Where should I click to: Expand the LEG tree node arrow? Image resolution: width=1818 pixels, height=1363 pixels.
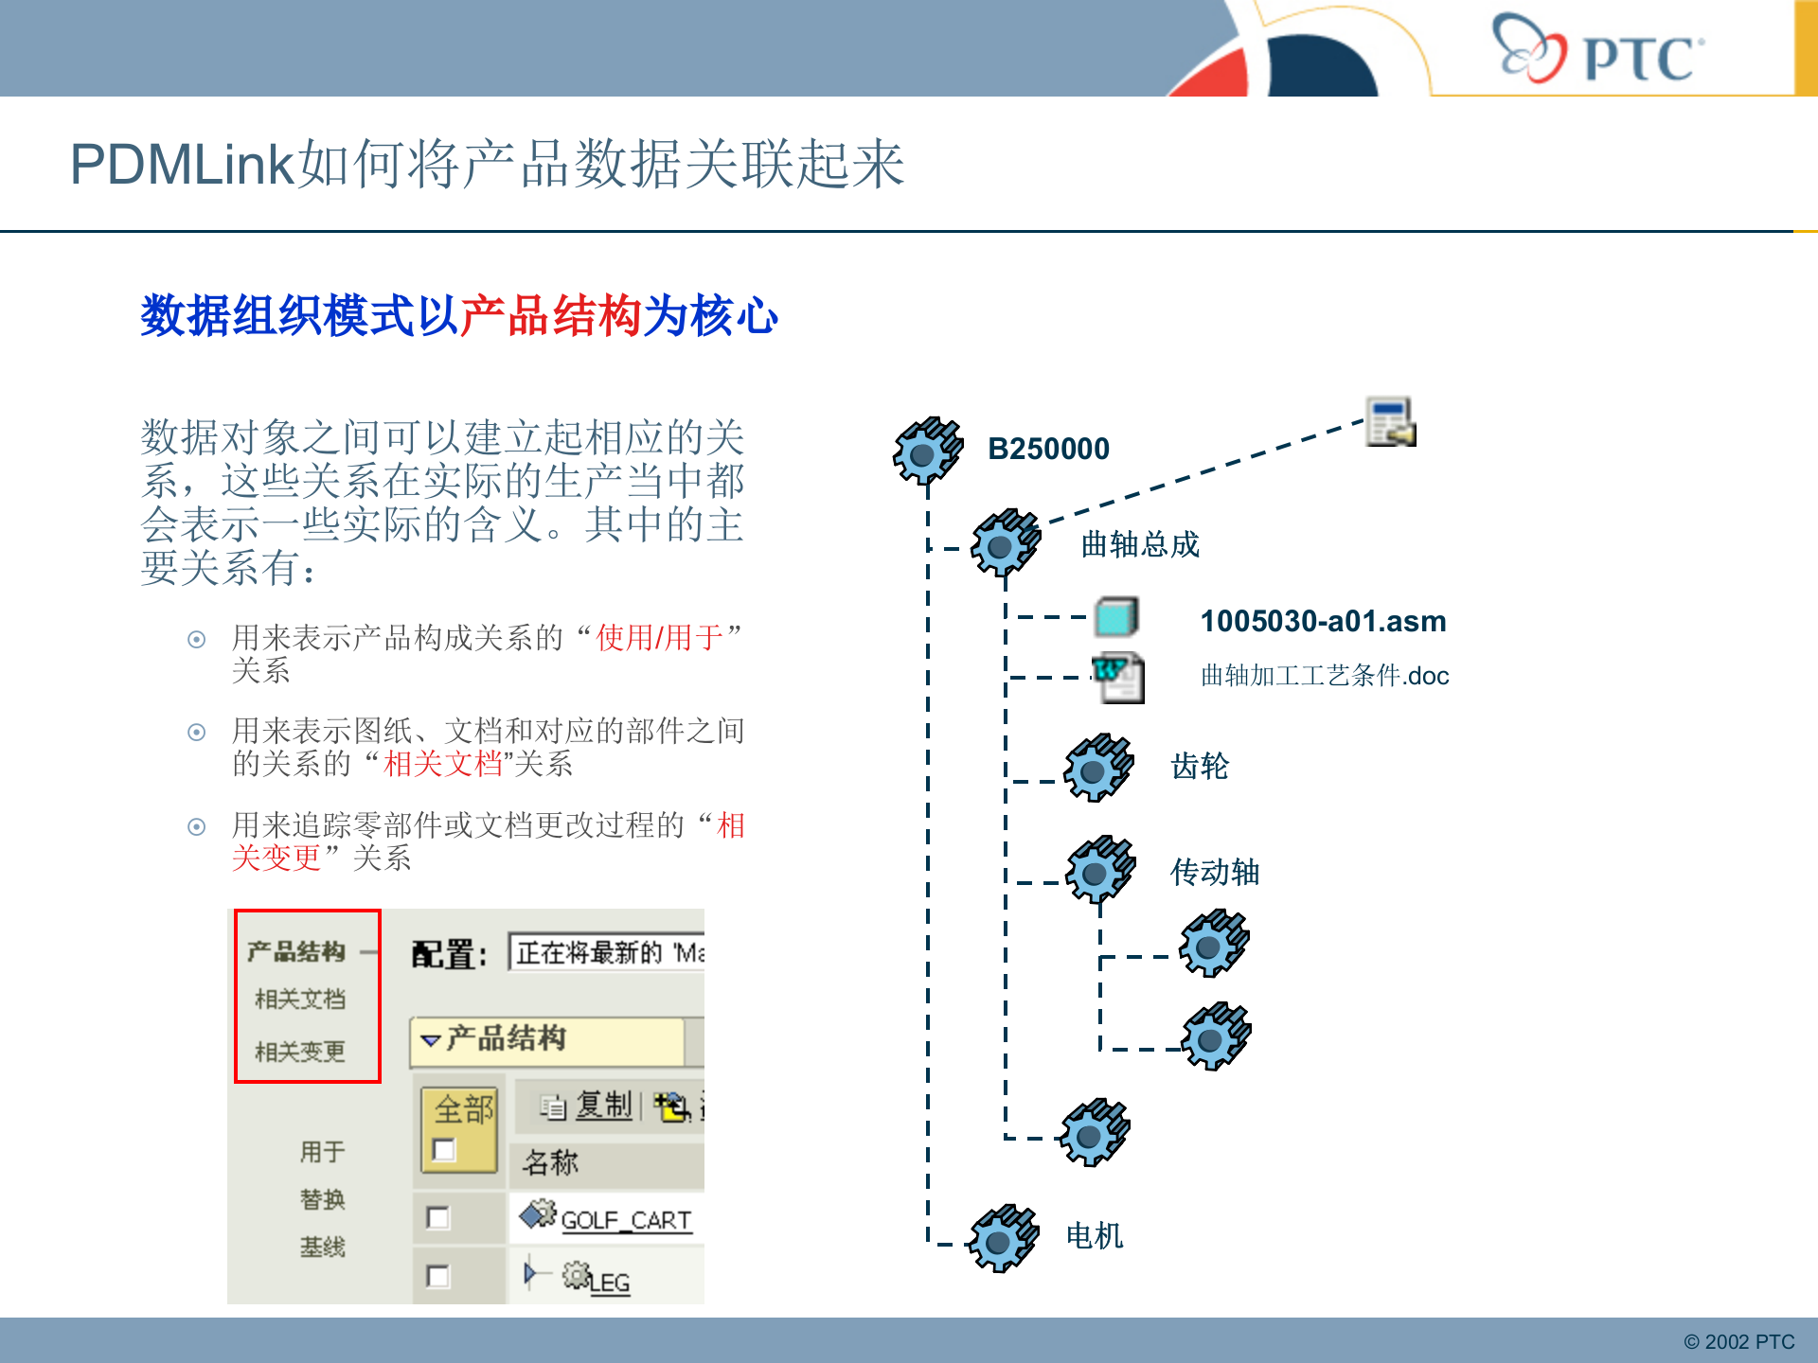tap(529, 1276)
